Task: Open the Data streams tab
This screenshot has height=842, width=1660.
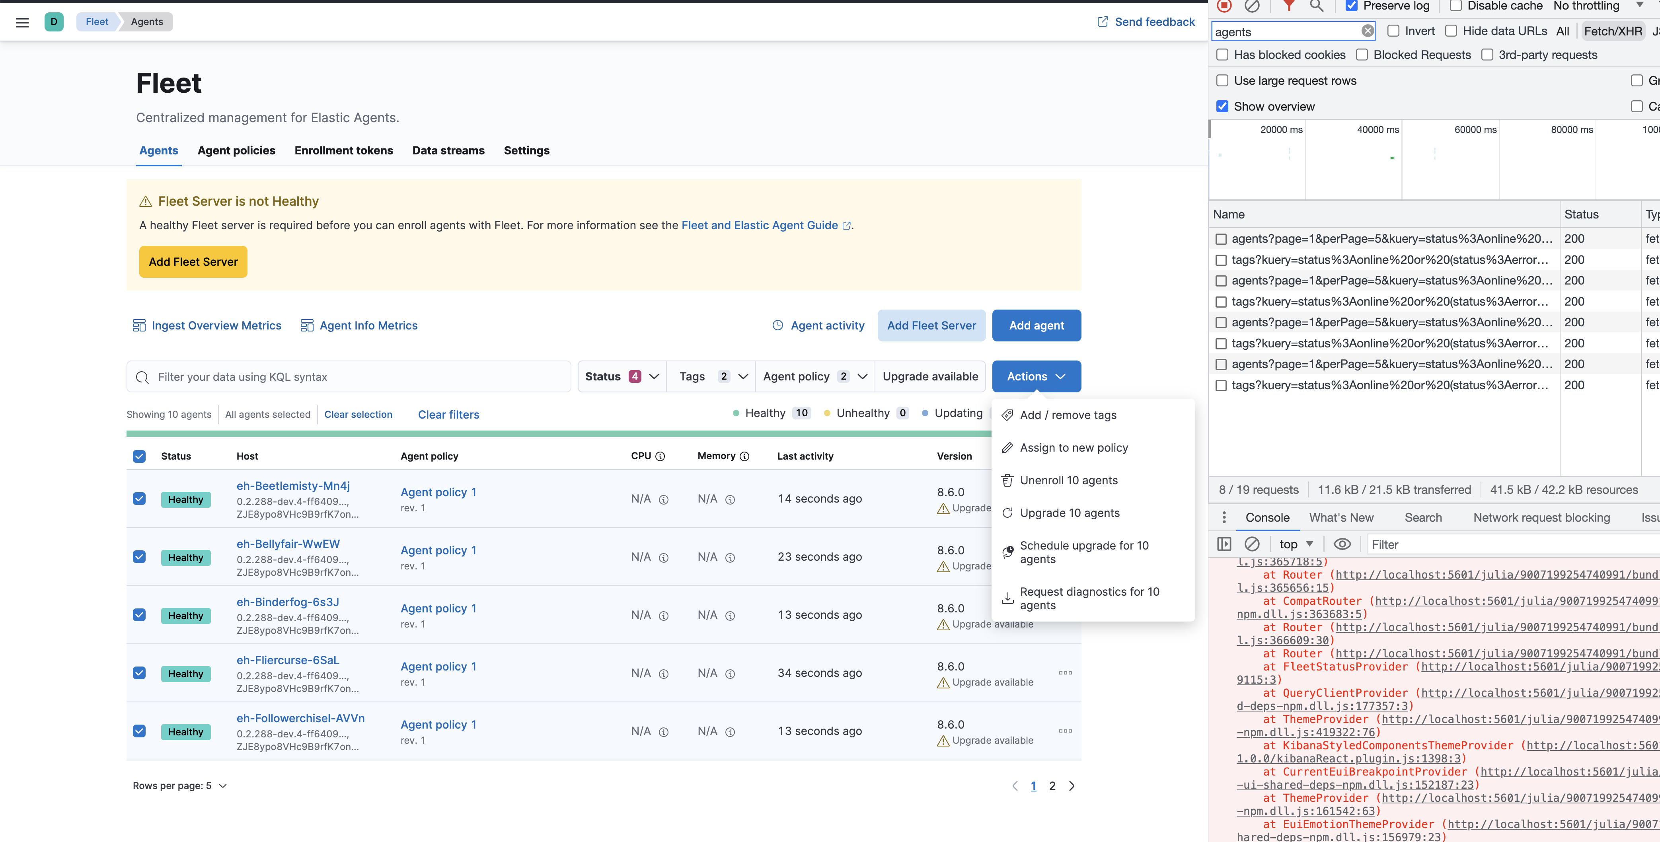Action: click(x=448, y=150)
